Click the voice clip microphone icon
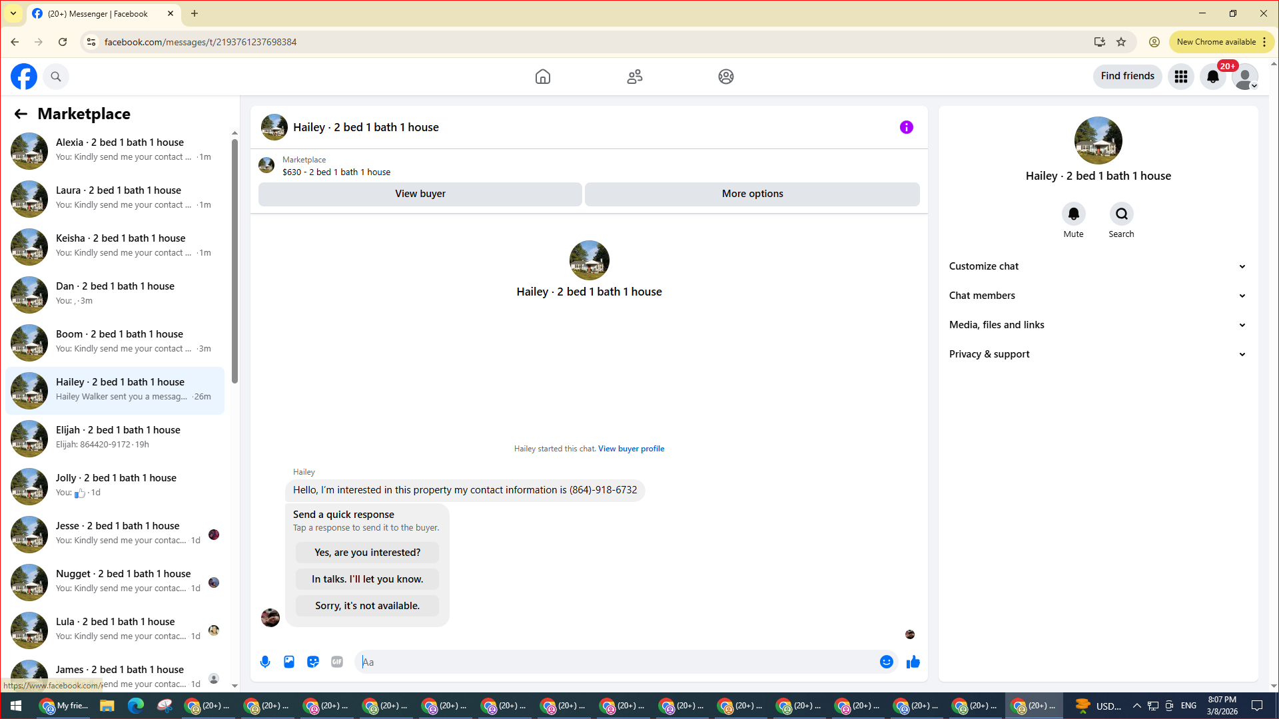The image size is (1279, 719). click(x=265, y=662)
